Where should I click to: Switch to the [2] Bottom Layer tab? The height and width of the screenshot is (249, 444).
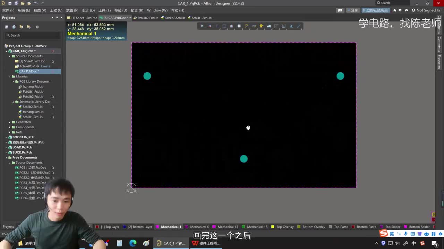140,227
